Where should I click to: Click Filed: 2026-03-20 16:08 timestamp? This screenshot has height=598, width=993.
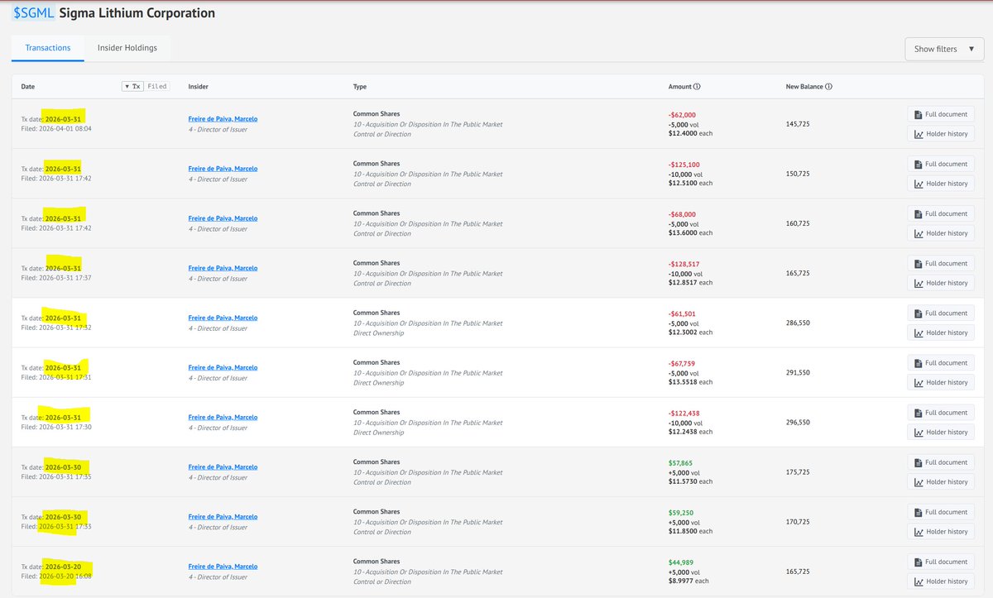click(56, 576)
